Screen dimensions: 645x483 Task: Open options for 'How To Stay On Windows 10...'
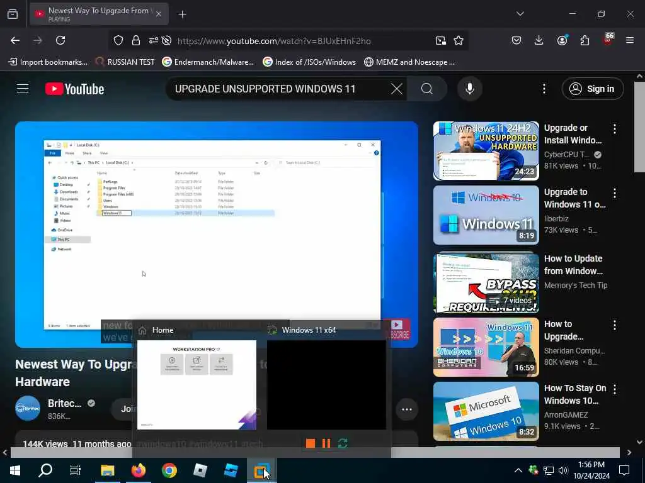(x=615, y=389)
